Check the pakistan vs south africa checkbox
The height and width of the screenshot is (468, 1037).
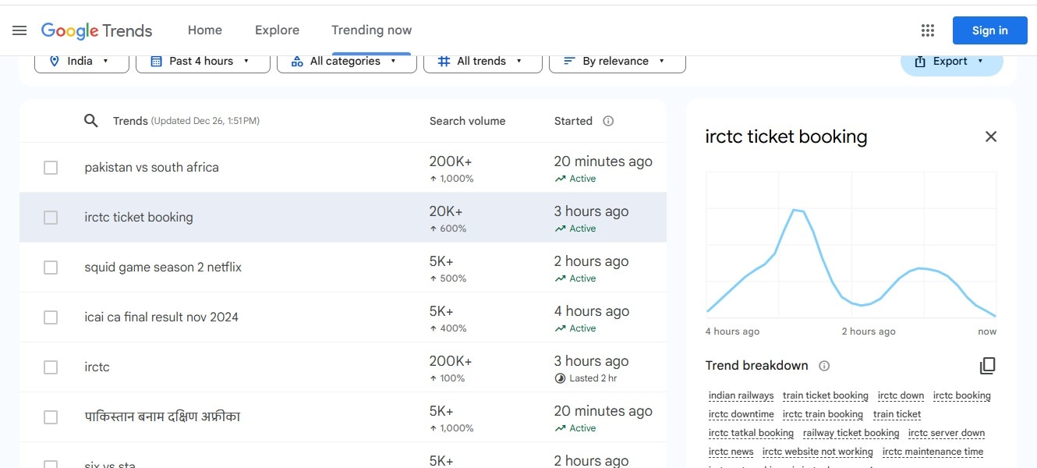pos(51,168)
